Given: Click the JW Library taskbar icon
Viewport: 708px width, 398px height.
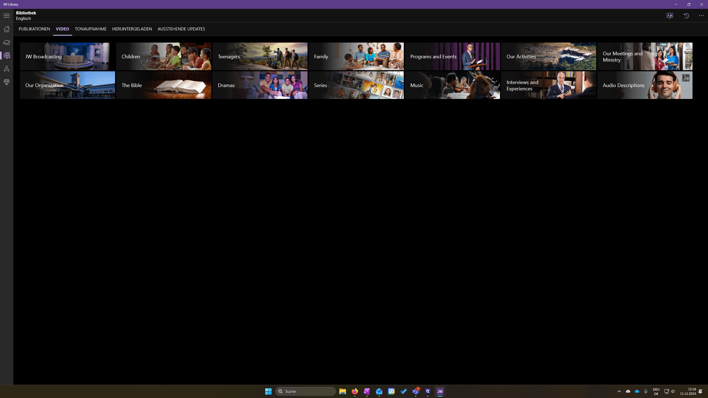Looking at the screenshot, I should pos(440,391).
